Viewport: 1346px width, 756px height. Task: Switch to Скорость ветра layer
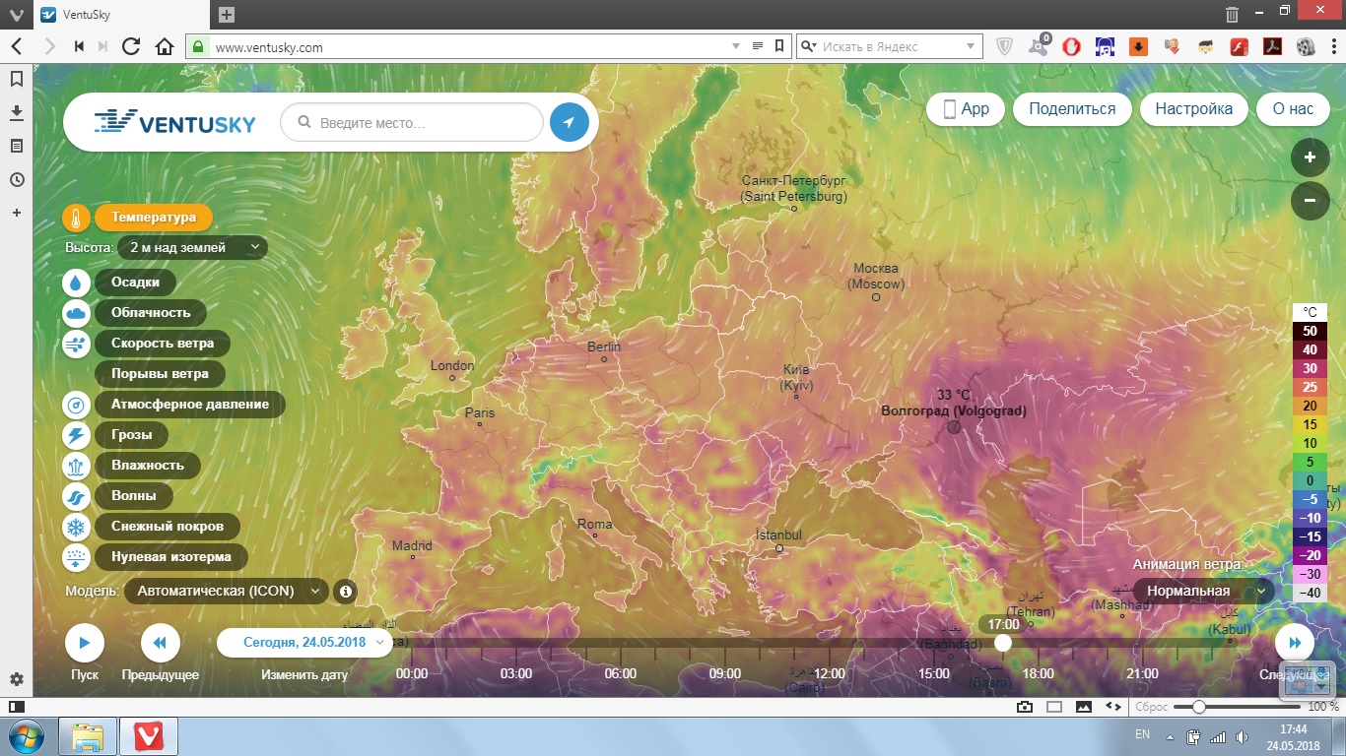pyautogui.click(x=162, y=344)
